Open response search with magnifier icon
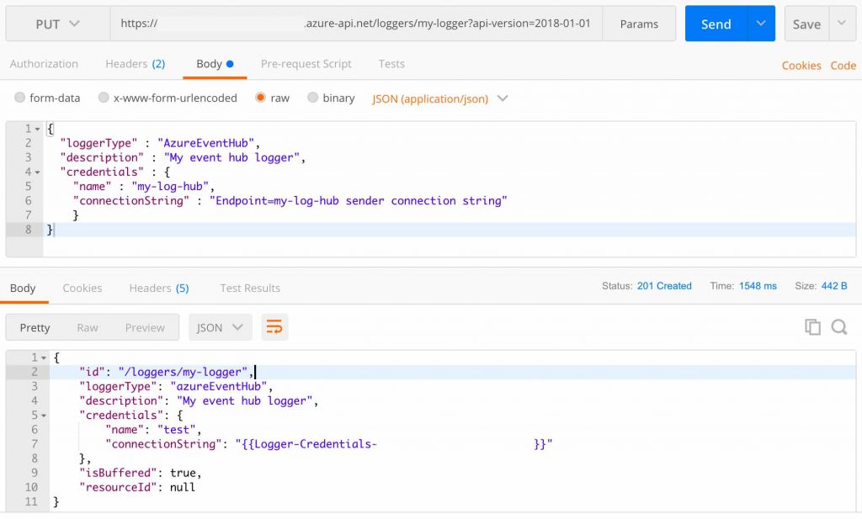 (839, 326)
